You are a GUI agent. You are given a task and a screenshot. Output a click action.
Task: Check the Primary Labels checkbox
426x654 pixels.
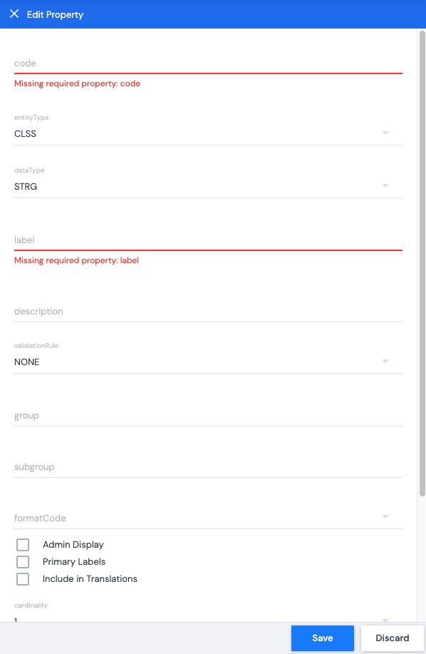(23, 562)
